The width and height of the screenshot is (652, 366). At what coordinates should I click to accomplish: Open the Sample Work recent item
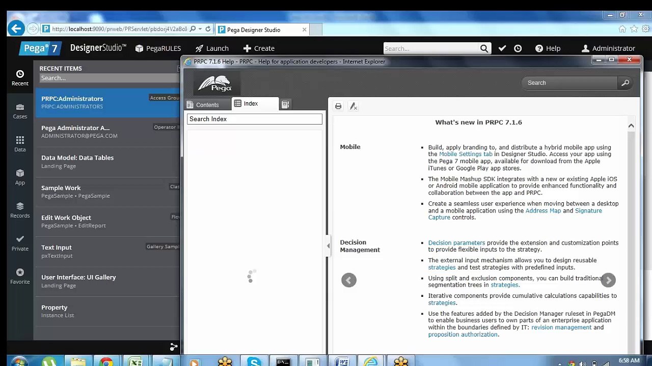coord(107,192)
